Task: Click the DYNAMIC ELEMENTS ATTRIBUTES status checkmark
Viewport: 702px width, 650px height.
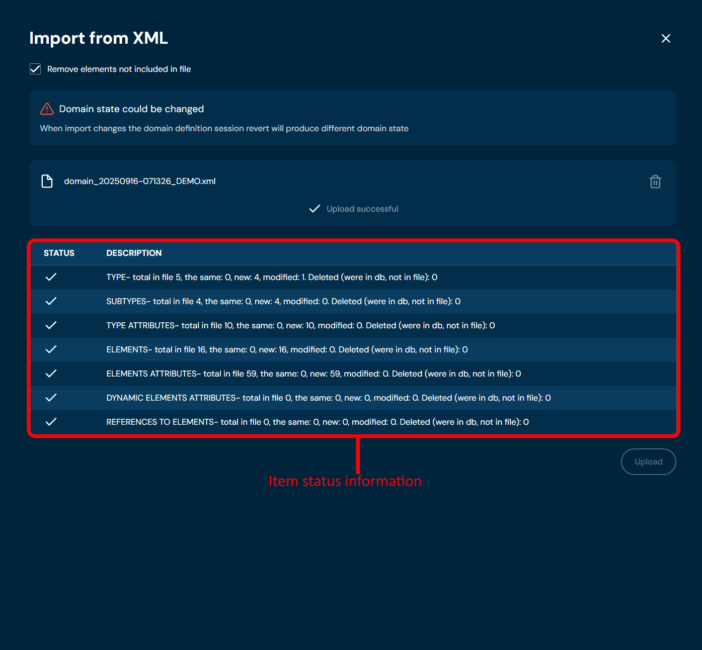Action: [51, 398]
